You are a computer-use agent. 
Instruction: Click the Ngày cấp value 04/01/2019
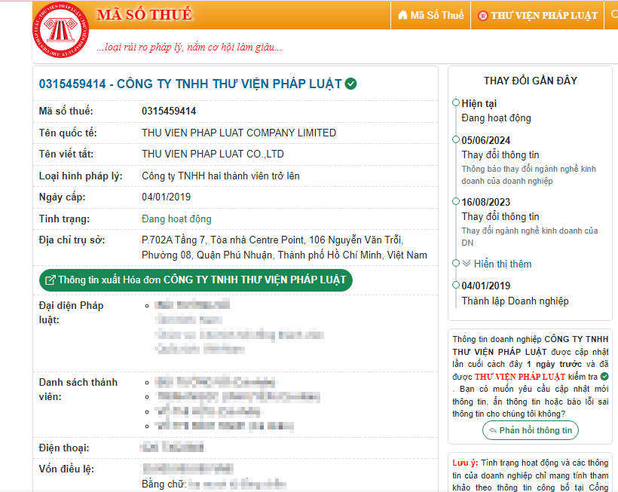click(167, 197)
